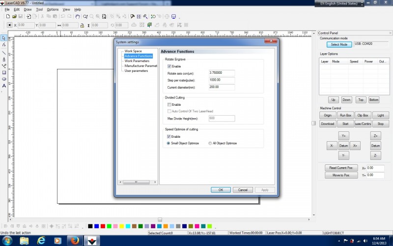
Task: Open the Tool menu
Action: tap(39, 9)
